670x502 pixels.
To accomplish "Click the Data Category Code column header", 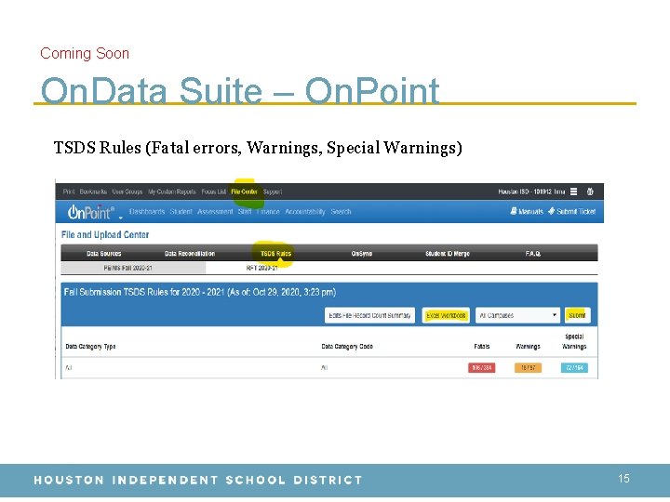I will [x=347, y=347].
